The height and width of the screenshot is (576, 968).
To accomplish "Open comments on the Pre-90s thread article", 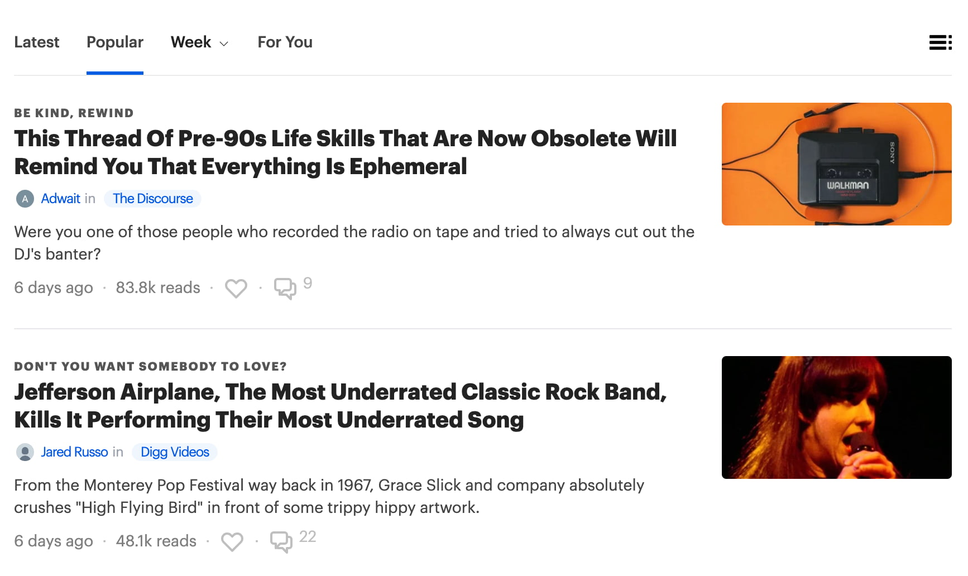I will pos(285,288).
